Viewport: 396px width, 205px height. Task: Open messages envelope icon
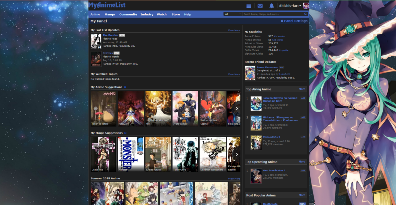click(x=260, y=6)
